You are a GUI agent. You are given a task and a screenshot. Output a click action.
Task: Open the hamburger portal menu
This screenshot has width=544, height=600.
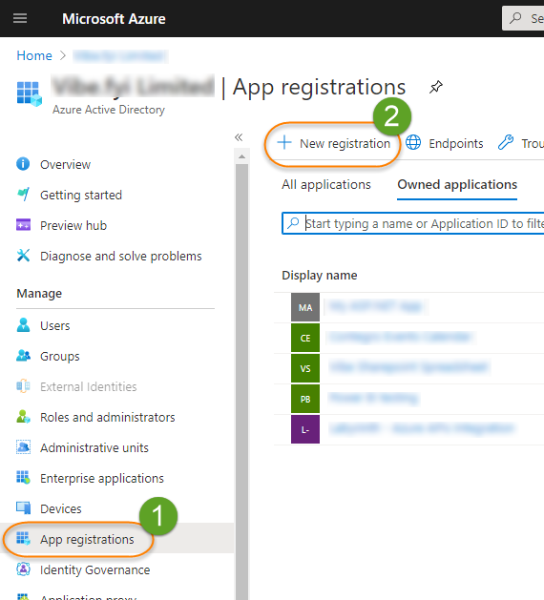(20, 18)
